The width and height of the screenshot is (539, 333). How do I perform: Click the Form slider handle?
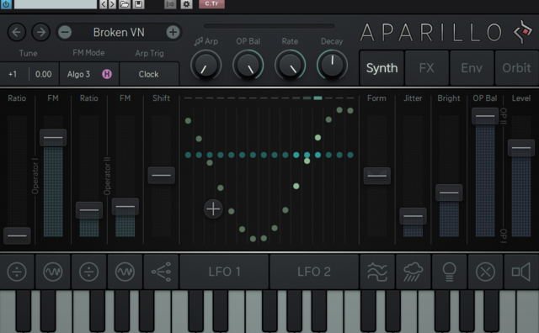click(x=377, y=176)
